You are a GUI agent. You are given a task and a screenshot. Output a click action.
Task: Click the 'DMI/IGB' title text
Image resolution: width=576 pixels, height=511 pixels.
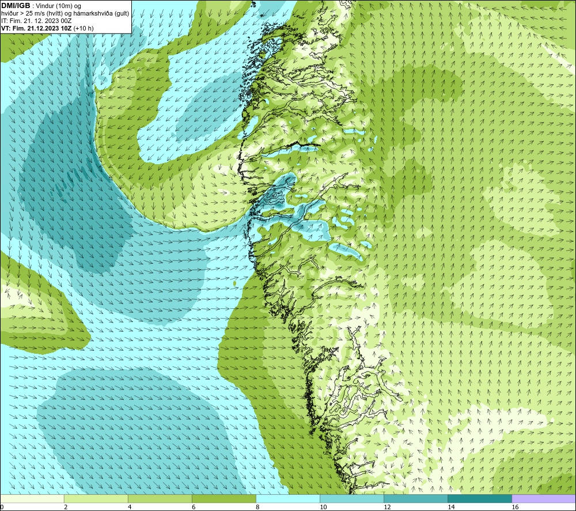click(x=16, y=6)
